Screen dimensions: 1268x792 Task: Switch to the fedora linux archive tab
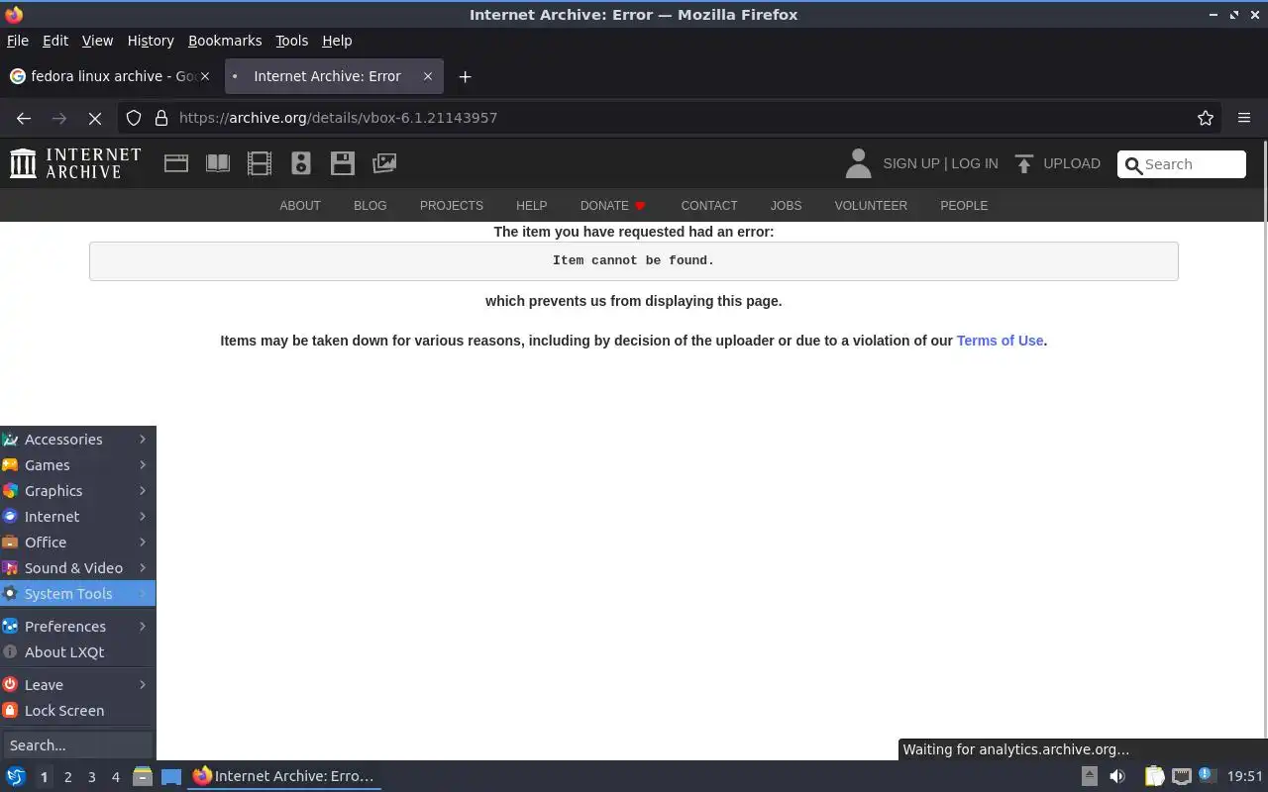point(110,76)
